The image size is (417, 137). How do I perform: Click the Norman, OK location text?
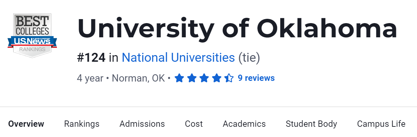point(138,78)
